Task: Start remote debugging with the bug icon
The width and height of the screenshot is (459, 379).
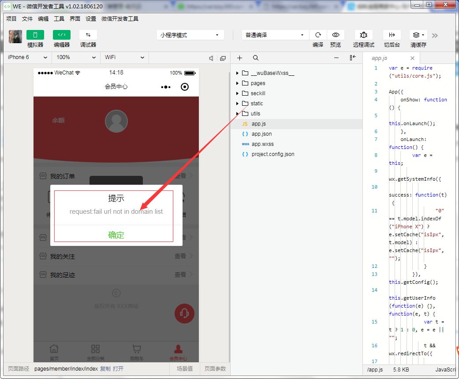Action: tap(363, 35)
